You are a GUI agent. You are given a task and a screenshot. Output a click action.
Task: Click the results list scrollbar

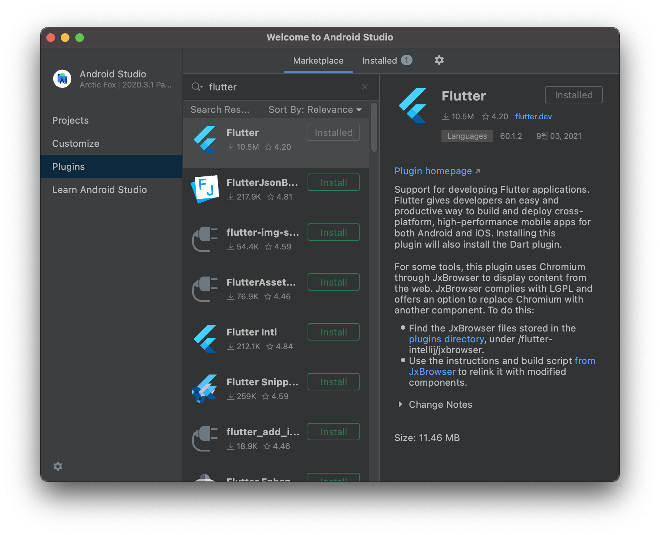(374, 127)
